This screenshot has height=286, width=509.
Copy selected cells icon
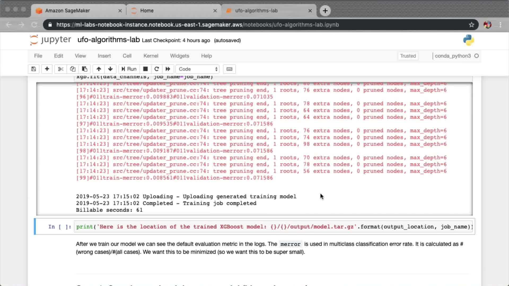coord(73,69)
